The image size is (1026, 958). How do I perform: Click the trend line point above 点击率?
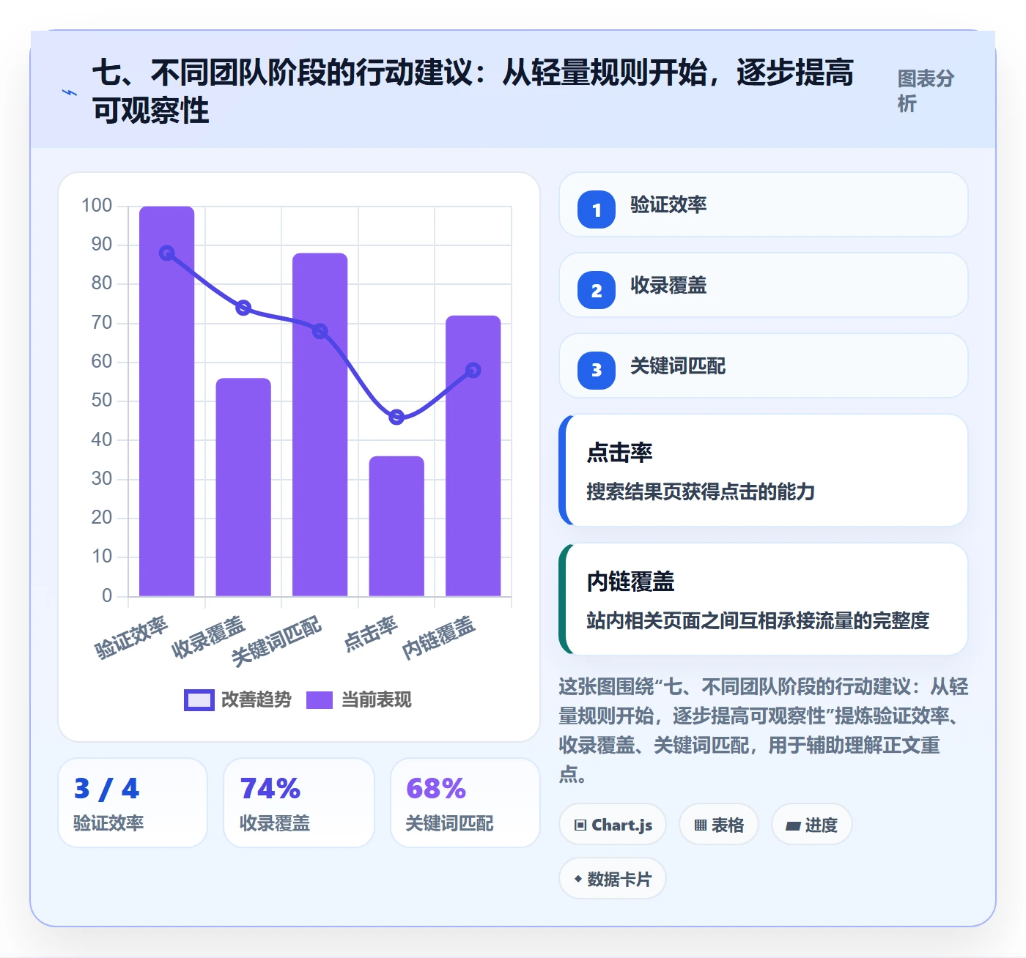coord(396,417)
